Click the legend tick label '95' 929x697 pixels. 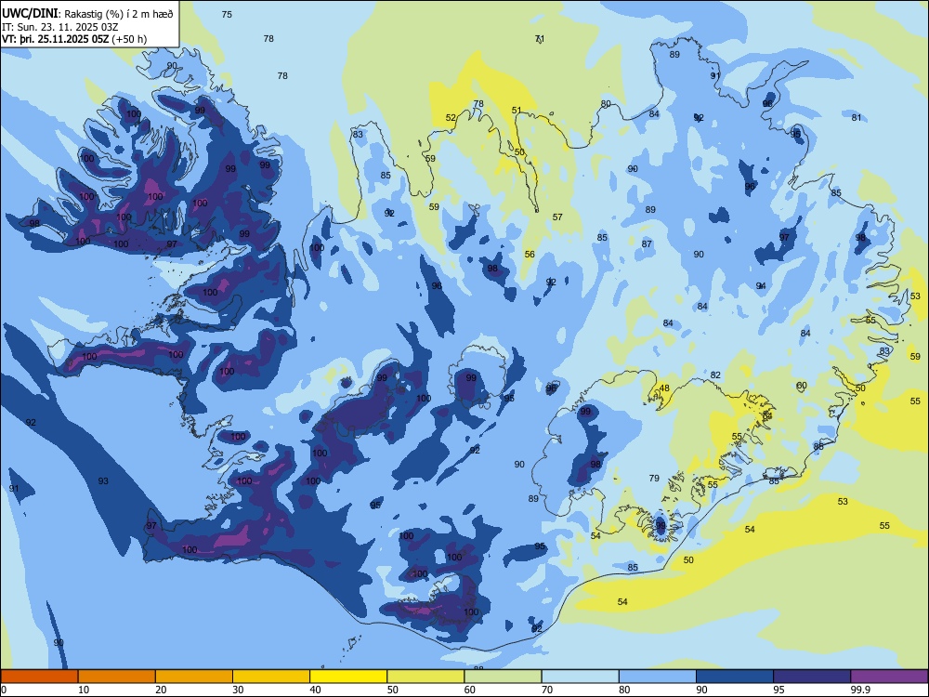click(x=779, y=690)
